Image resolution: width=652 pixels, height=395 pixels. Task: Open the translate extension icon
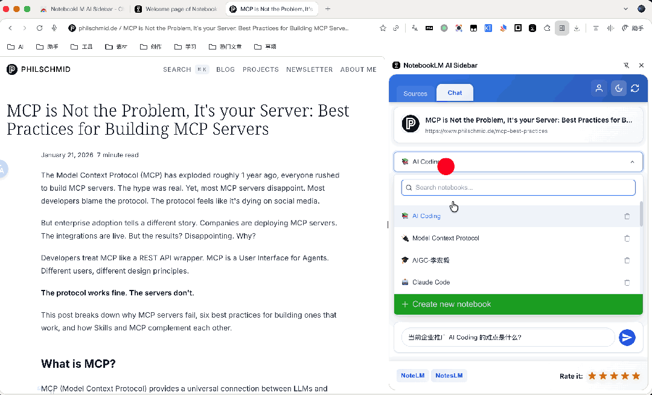(x=415, y=28)
